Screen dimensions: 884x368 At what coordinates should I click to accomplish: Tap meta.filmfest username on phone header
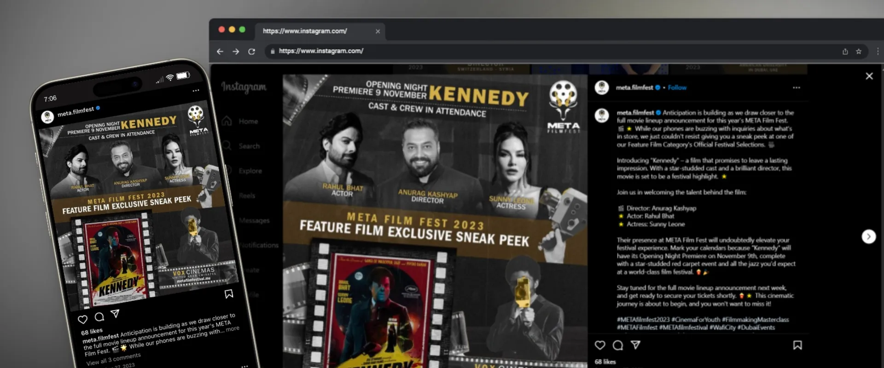76,112
